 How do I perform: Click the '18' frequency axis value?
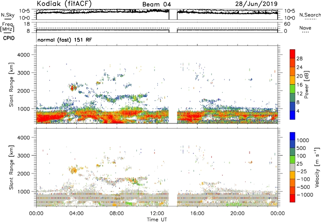pos(27,24)
